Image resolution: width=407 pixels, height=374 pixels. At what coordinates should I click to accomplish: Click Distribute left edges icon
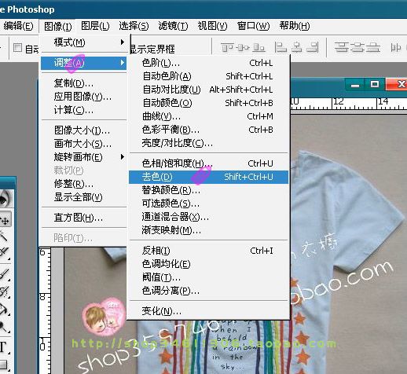[x=395, y=47]
